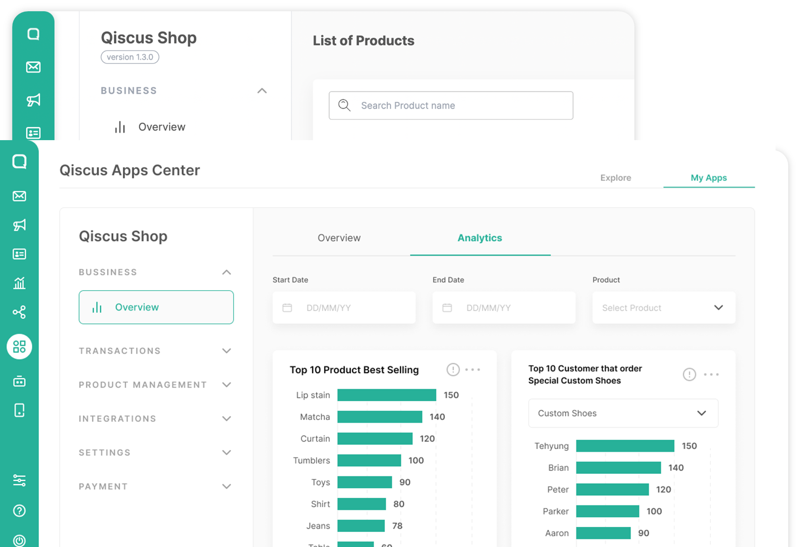Open the Help question mark icon
799x547 pixels.
click(19, 511)
